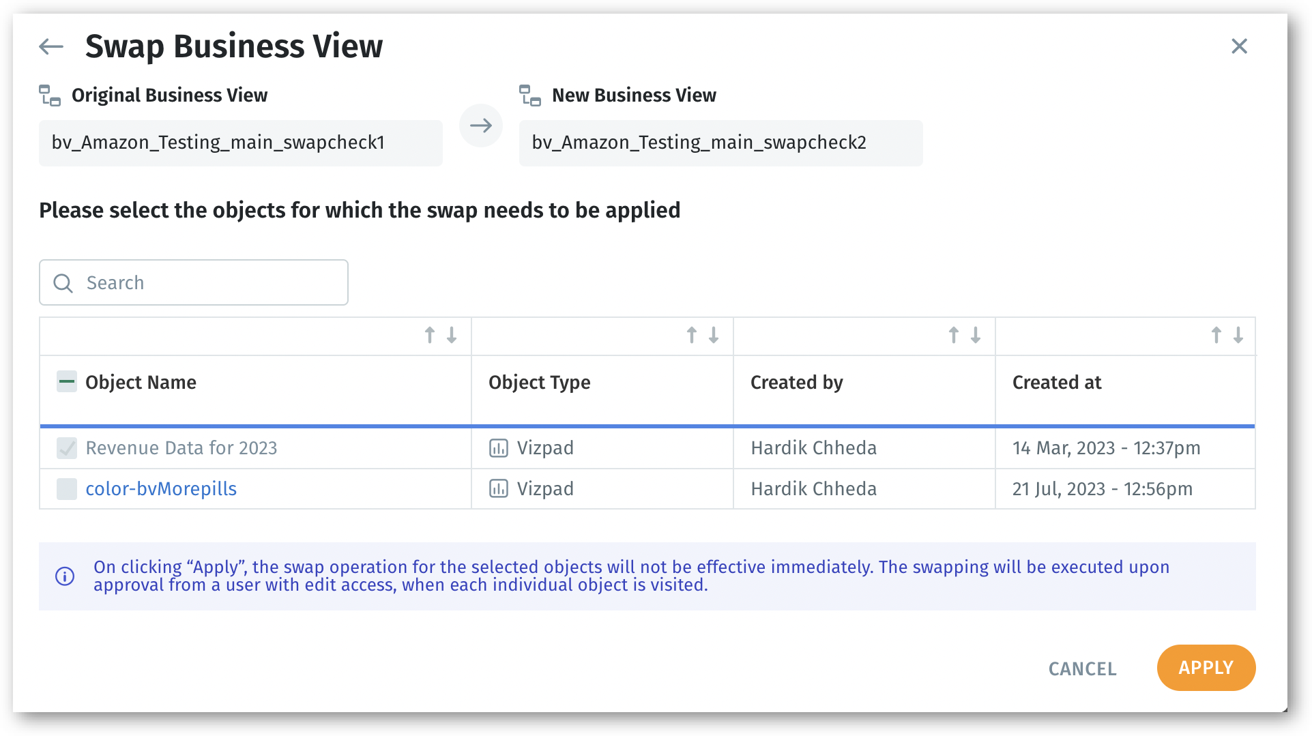
Task: Sort Created at column descending
Action: pyautogui.click(x=1238, y=335)
